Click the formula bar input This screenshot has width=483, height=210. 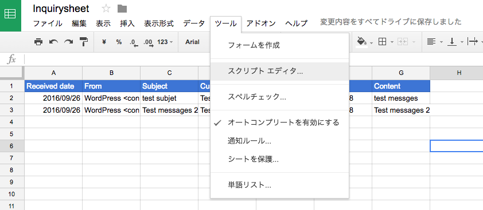(x=253, y=59)
